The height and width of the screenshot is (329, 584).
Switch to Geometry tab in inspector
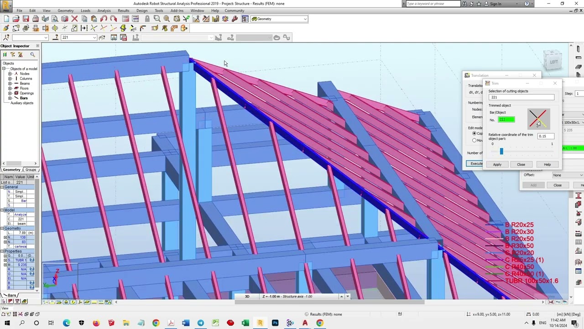pyautogui.click(x=12, y=170)
